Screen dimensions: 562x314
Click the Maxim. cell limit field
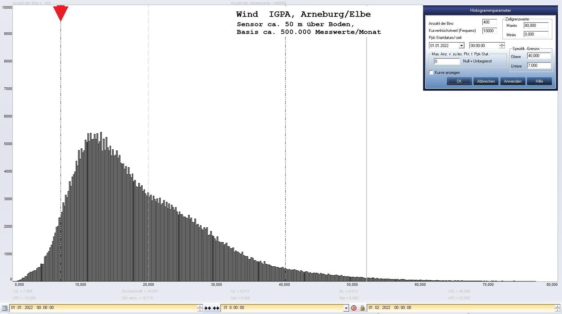tap(536, 26)
